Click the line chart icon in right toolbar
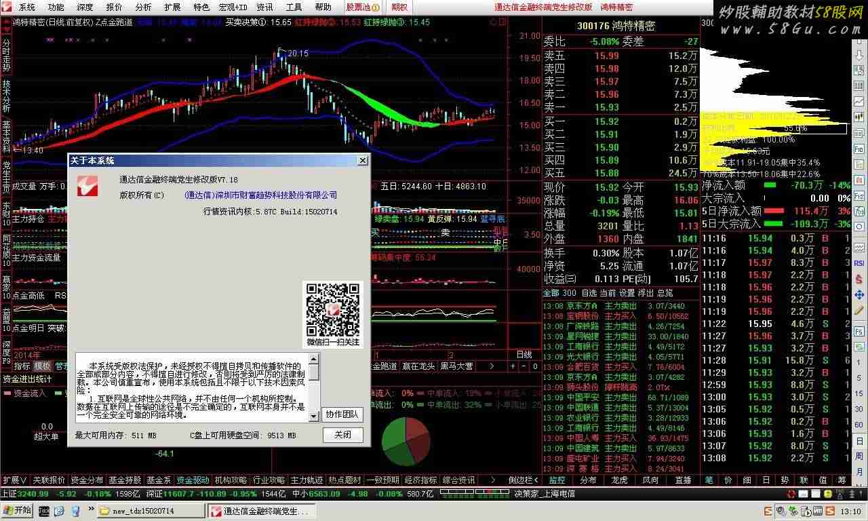This screenshot has width=868, height=521. (x=859, y=101)
